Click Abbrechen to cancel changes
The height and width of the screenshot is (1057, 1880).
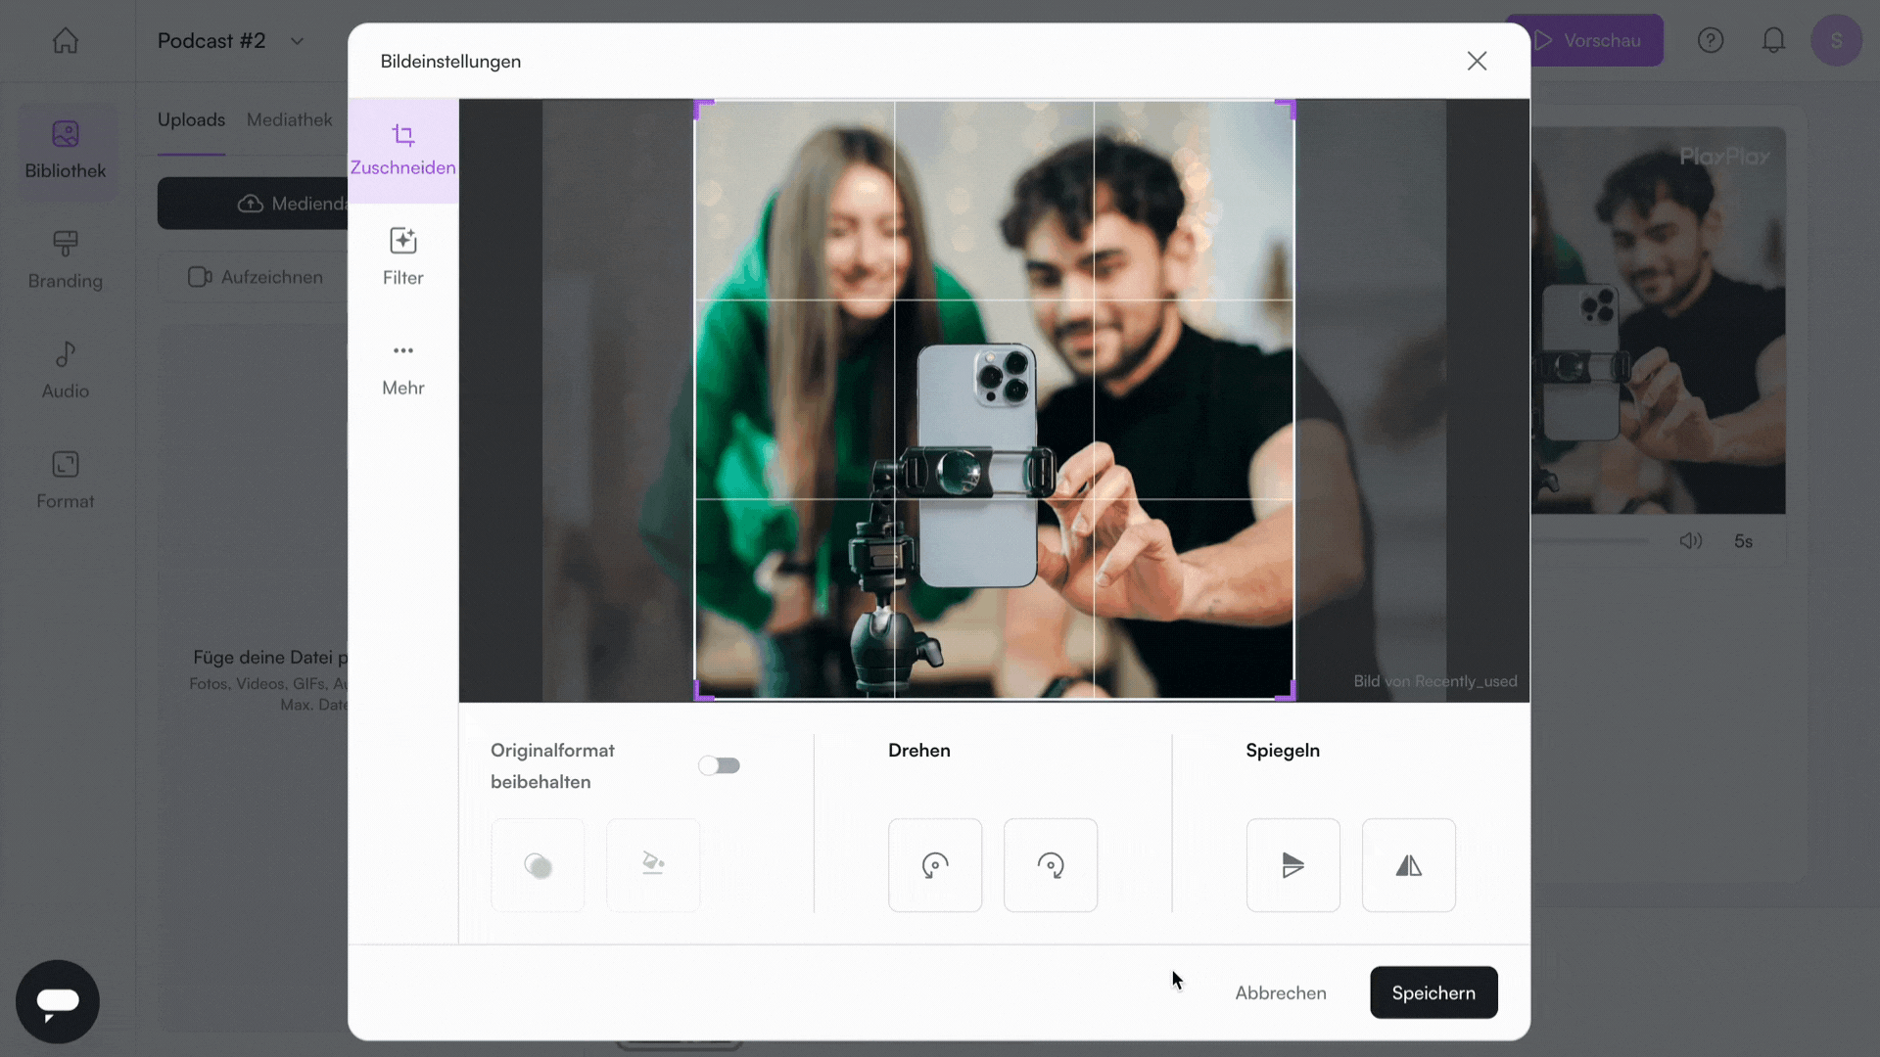point(1281,992)
